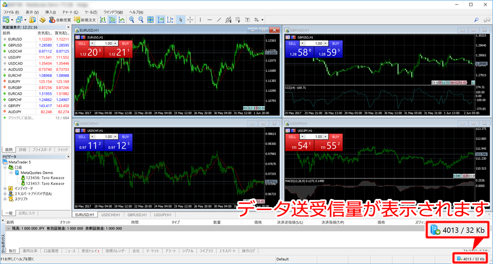Screen dimensions: 493x264
Task: Open the new chart dropdown arrow
Action: tap(12, 20)
